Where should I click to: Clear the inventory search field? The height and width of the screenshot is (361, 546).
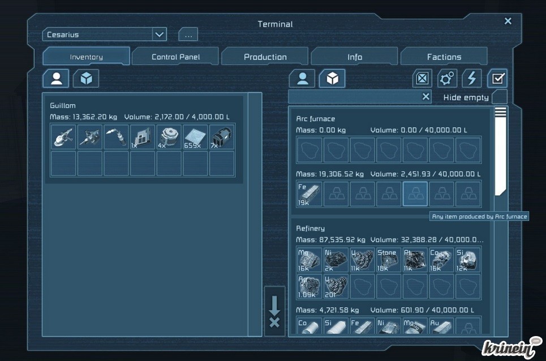(426, 97)
